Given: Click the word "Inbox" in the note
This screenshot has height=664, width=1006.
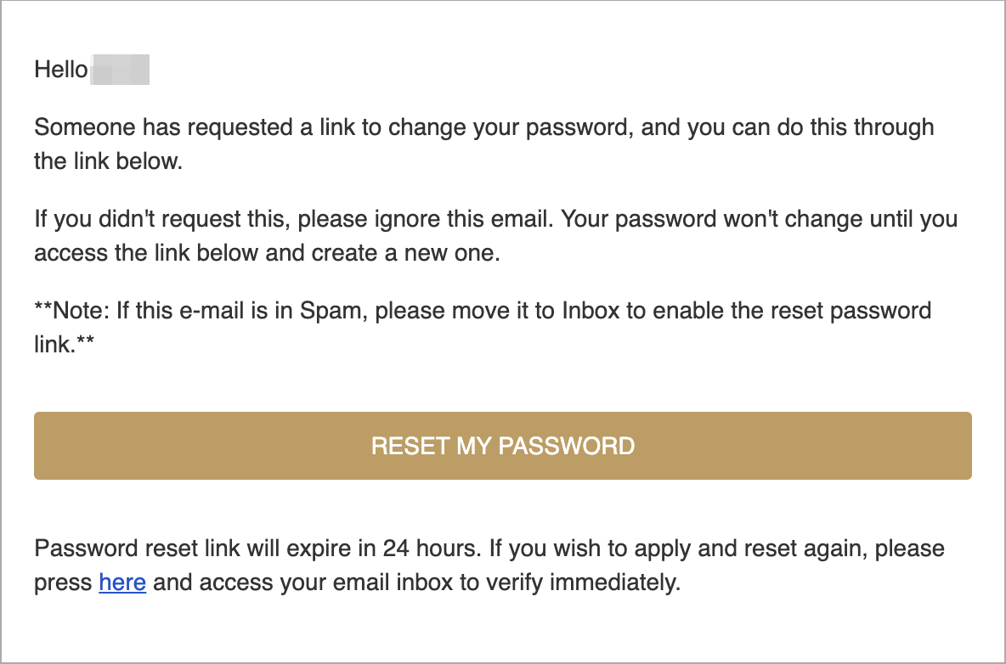Looking at the screenshot, I should click(x=591, y=310).
